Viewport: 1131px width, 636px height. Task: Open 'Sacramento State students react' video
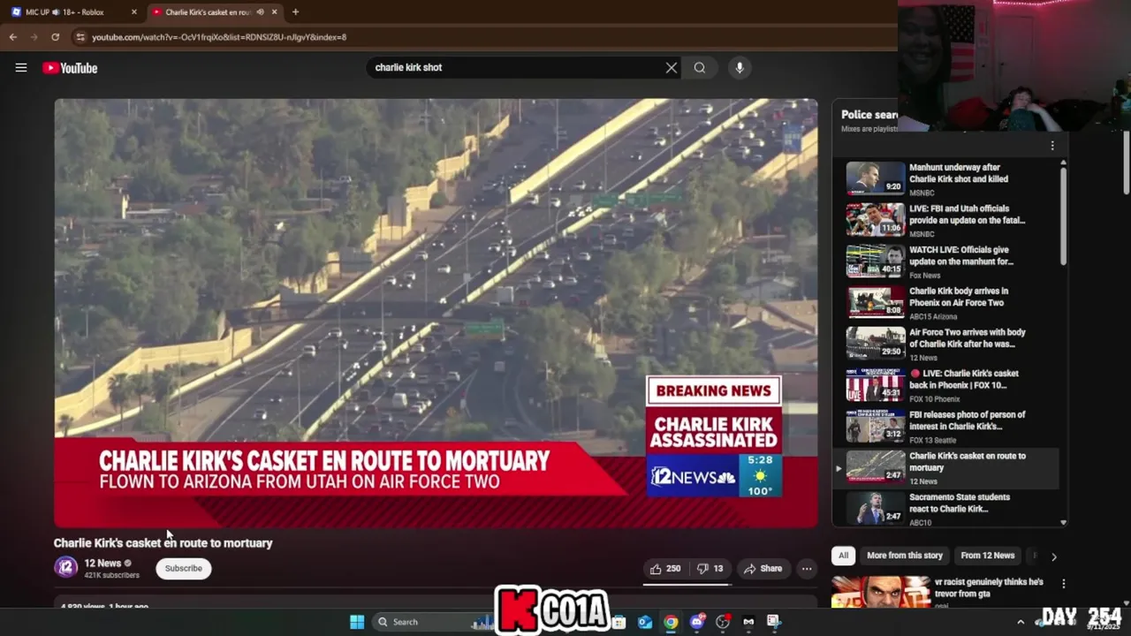coord(952,509)
